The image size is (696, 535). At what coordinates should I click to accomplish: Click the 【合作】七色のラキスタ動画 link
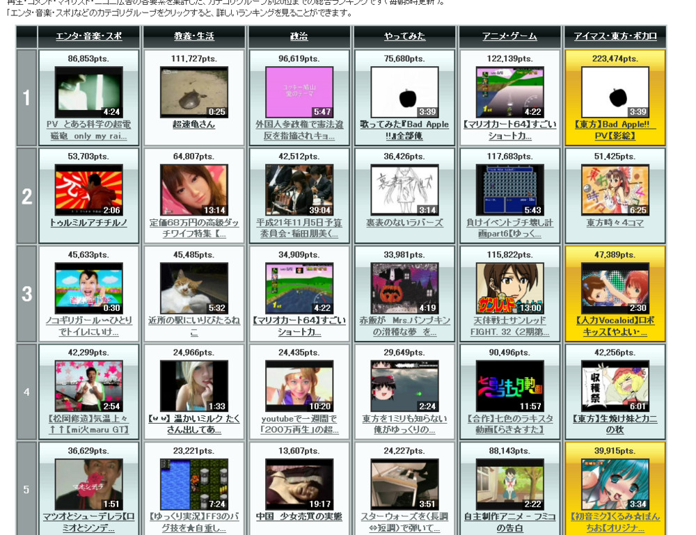click(509, 424)
